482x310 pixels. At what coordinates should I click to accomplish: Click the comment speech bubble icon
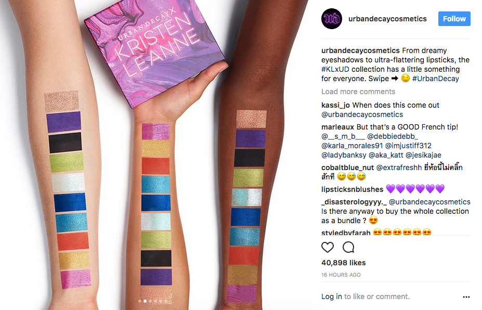coord(348,247)
